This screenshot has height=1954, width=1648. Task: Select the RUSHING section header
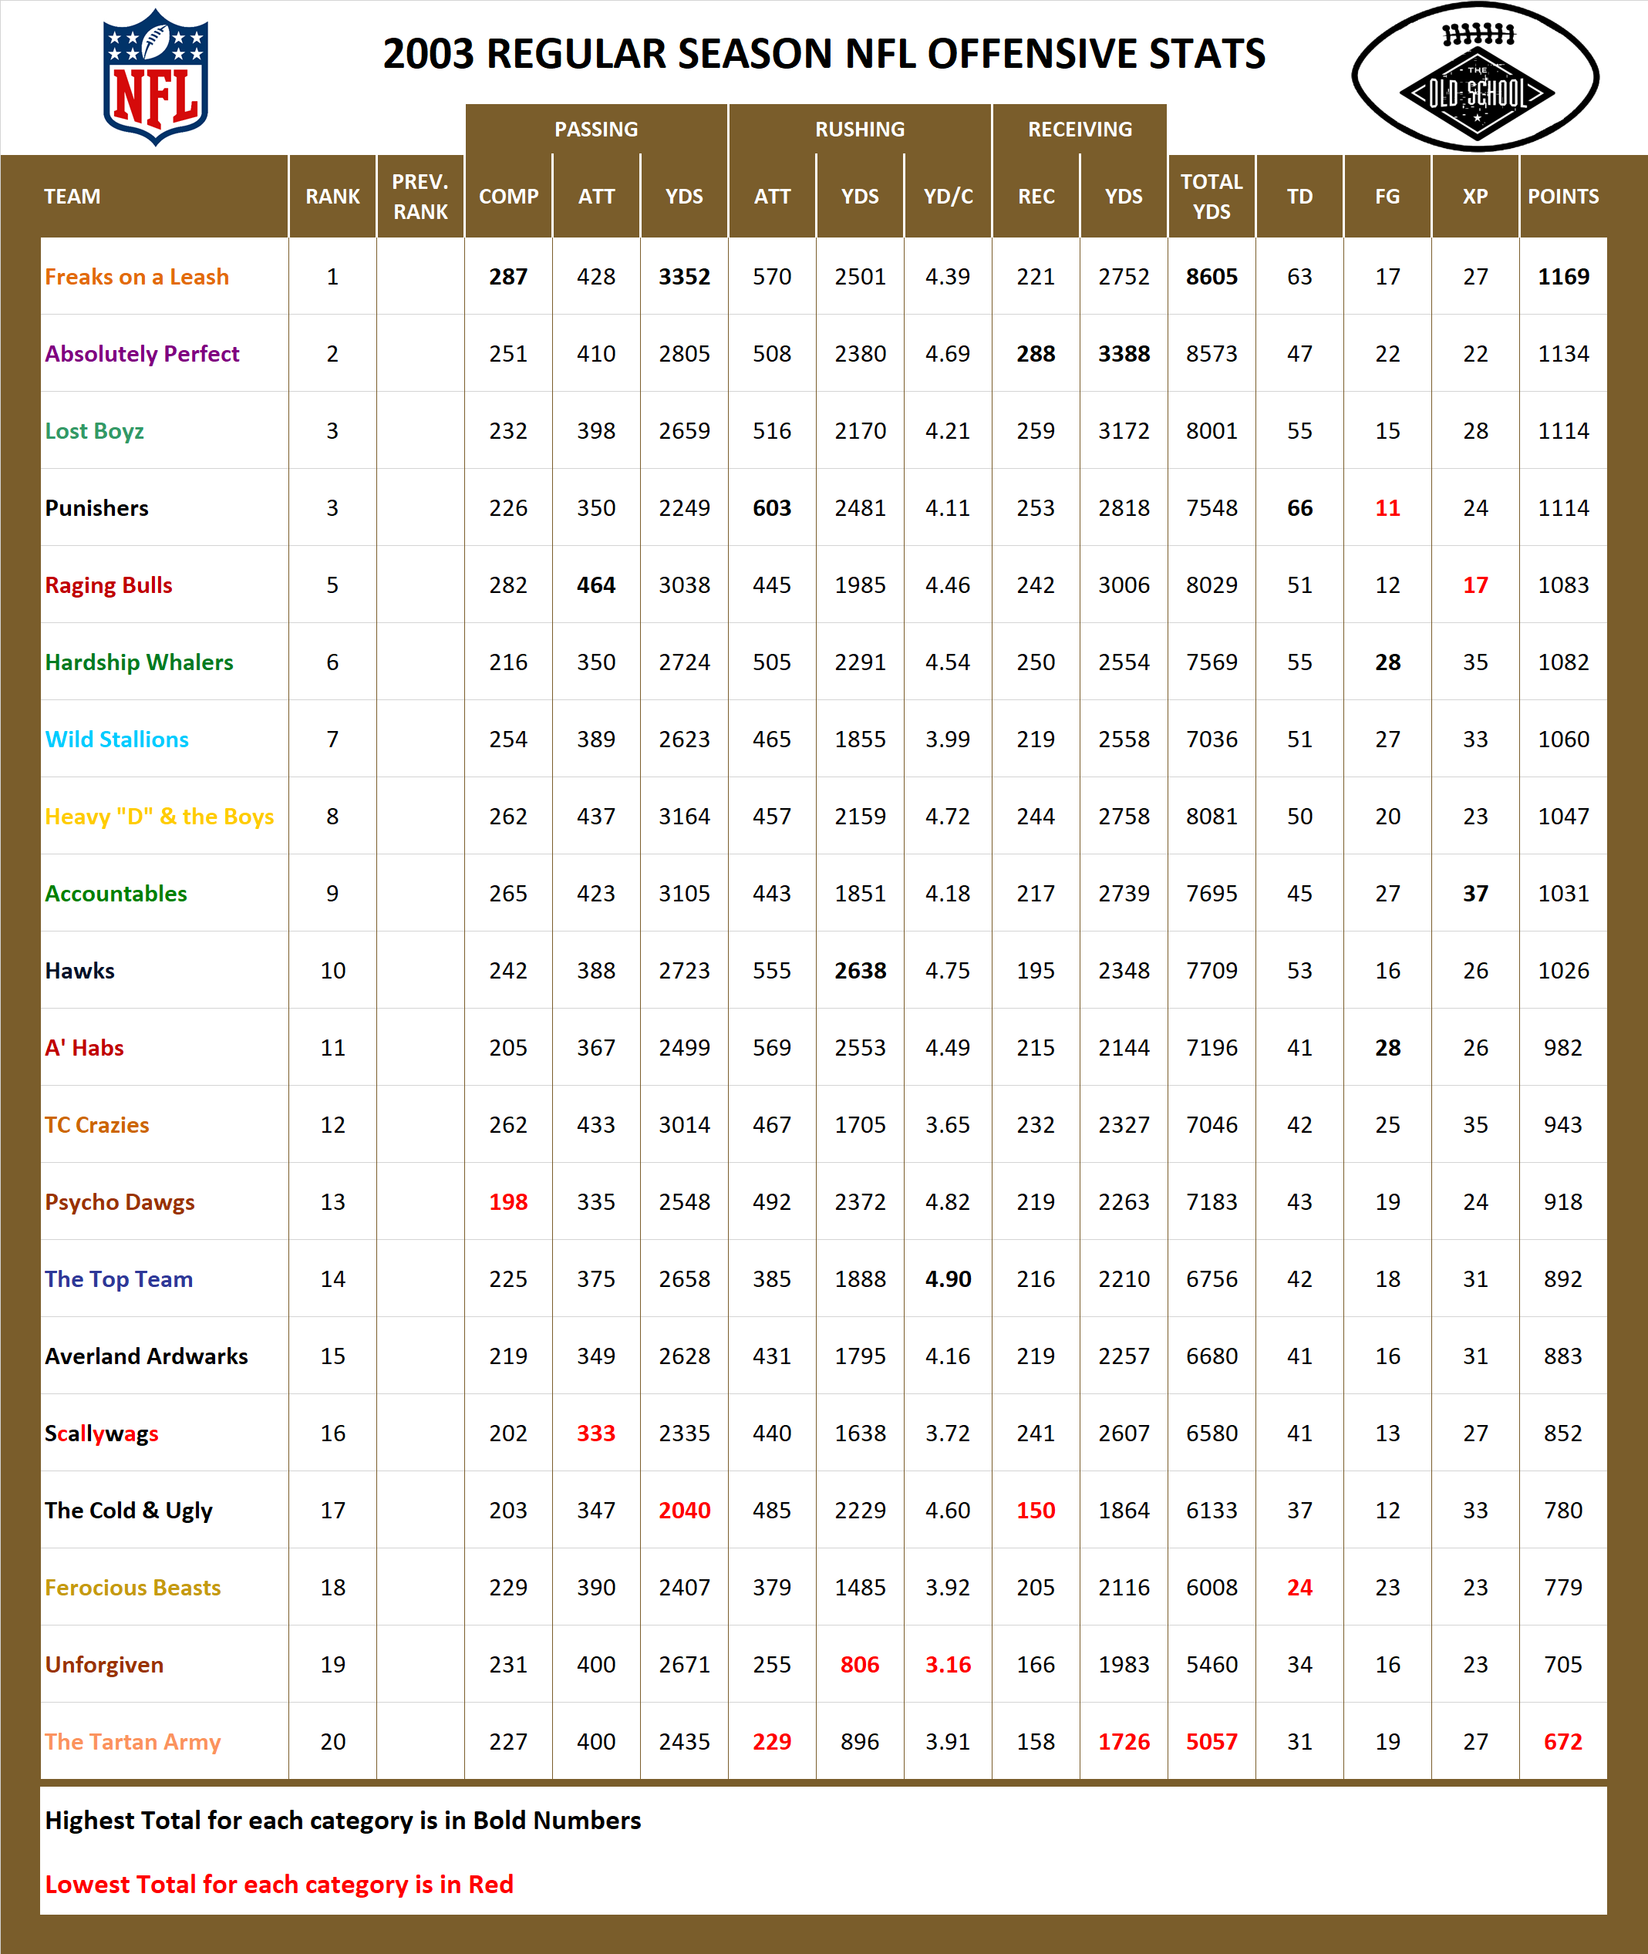pos(861,128)
